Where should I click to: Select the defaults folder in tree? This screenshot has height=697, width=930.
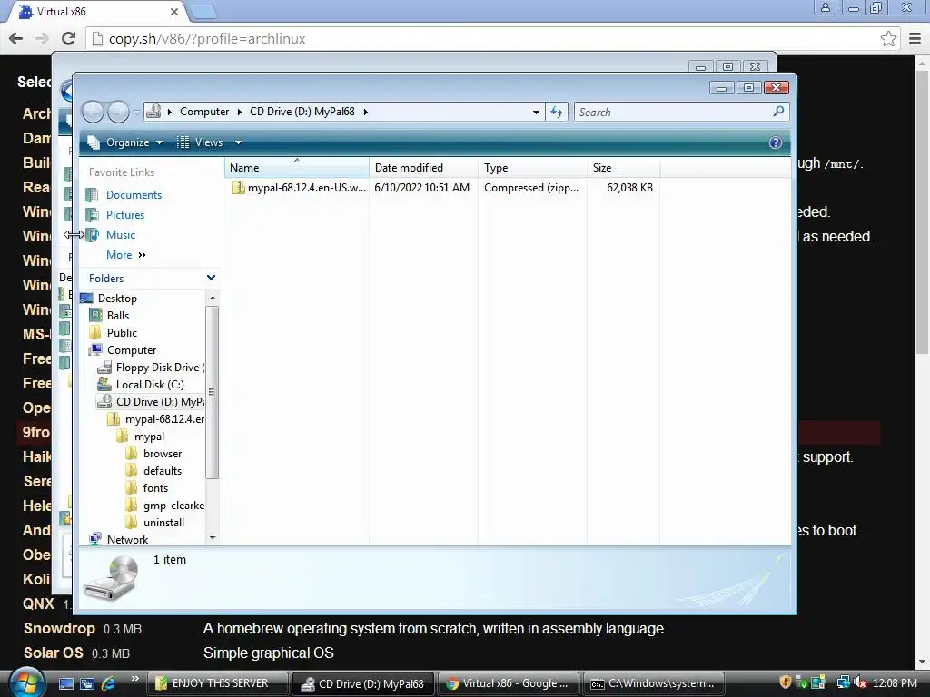click(162, 471)
